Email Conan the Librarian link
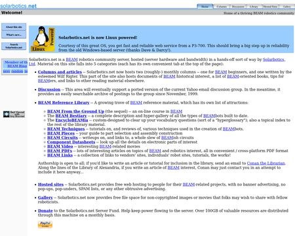 point(266,163)
